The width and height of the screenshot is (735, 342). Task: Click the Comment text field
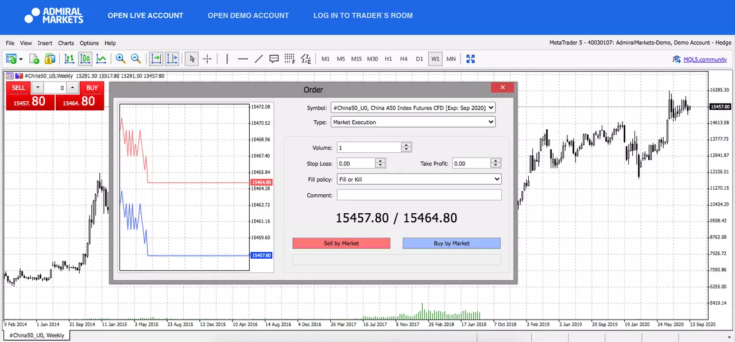pyautogui.click(x=419, y=195)
